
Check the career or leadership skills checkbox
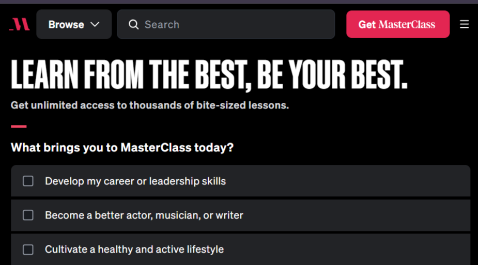pyautogui.click(x=28, y=181)
